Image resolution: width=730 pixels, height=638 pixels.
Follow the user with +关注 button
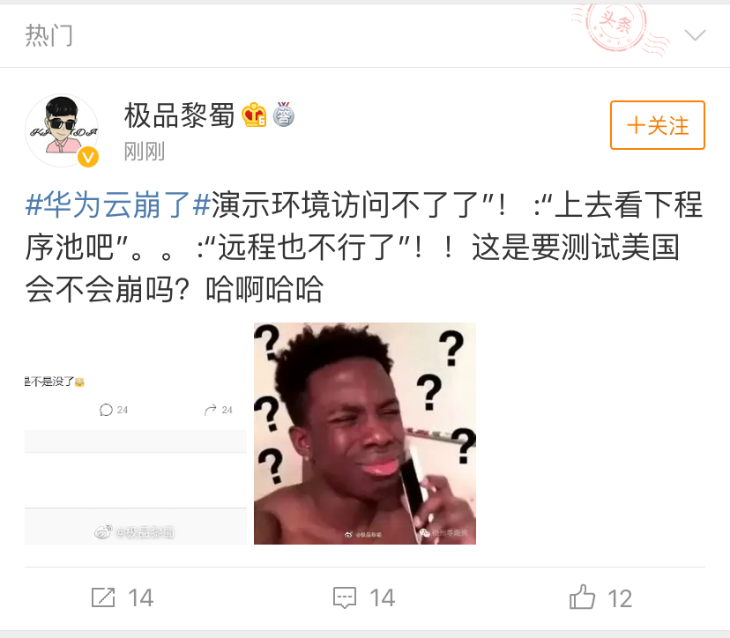(x=658, y=125)
